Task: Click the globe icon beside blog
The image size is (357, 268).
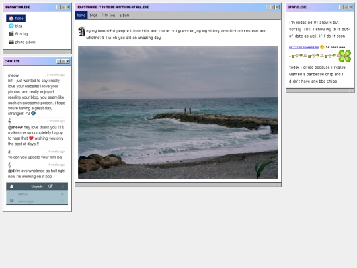Action: coord(11,26)
